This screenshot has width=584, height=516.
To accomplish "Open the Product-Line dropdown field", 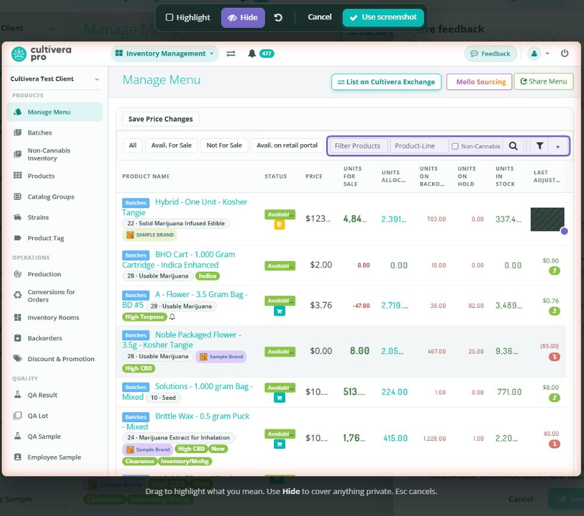I will pos(419,146).
